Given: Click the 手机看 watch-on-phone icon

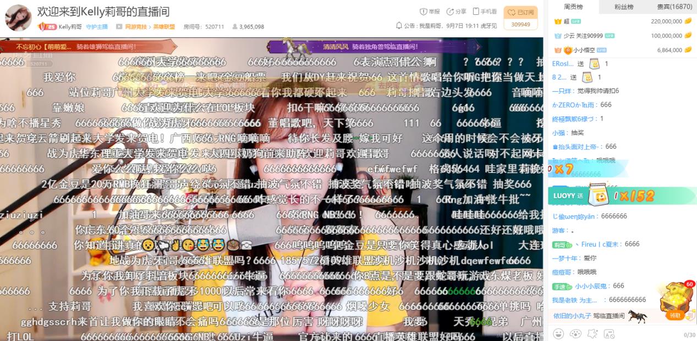Looking at the screenshot, I should click(476, 12).
